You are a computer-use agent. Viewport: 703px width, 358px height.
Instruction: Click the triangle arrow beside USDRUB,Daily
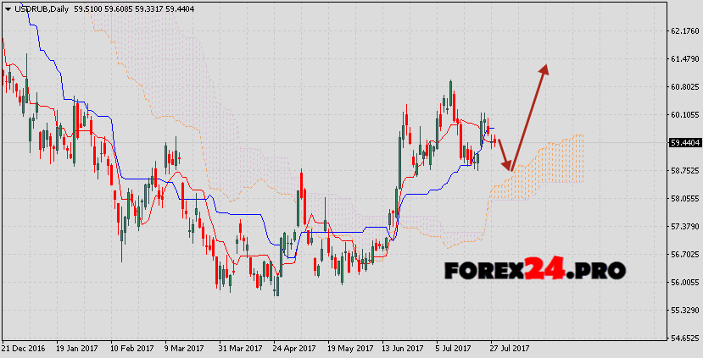point(7,7)
